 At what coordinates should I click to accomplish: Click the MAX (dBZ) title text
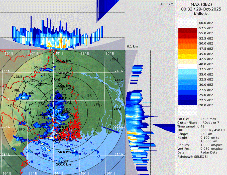[201, 4]
